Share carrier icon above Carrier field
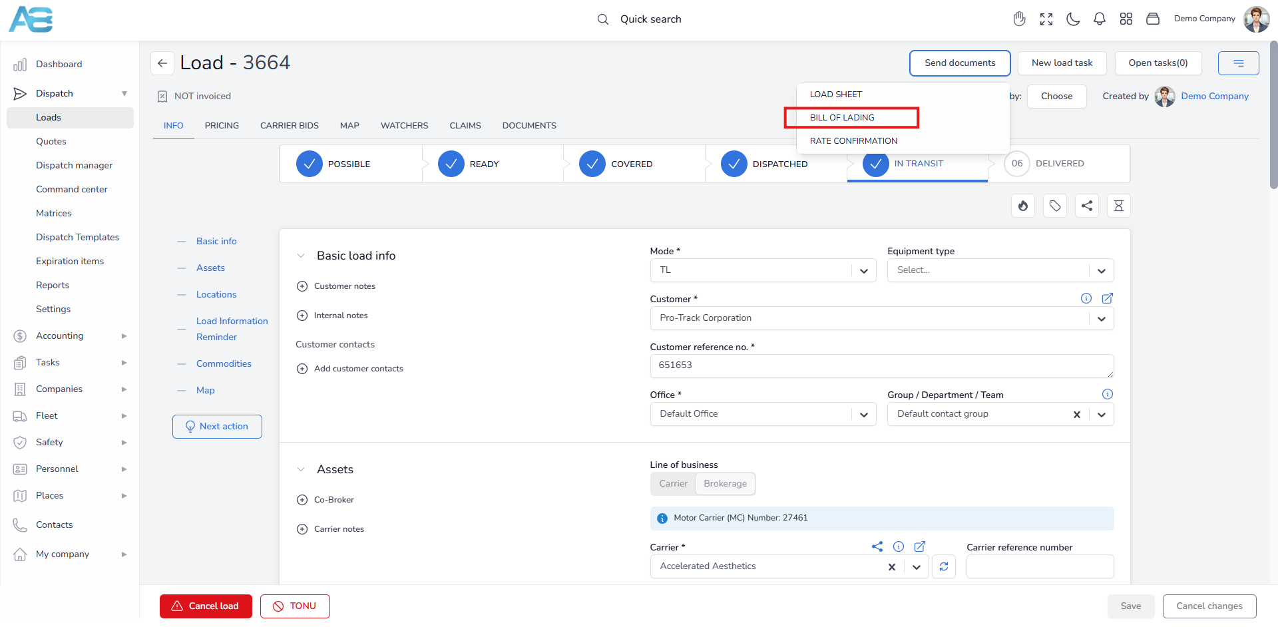This screenshot has height=627, width=1278. coord(877,546)
